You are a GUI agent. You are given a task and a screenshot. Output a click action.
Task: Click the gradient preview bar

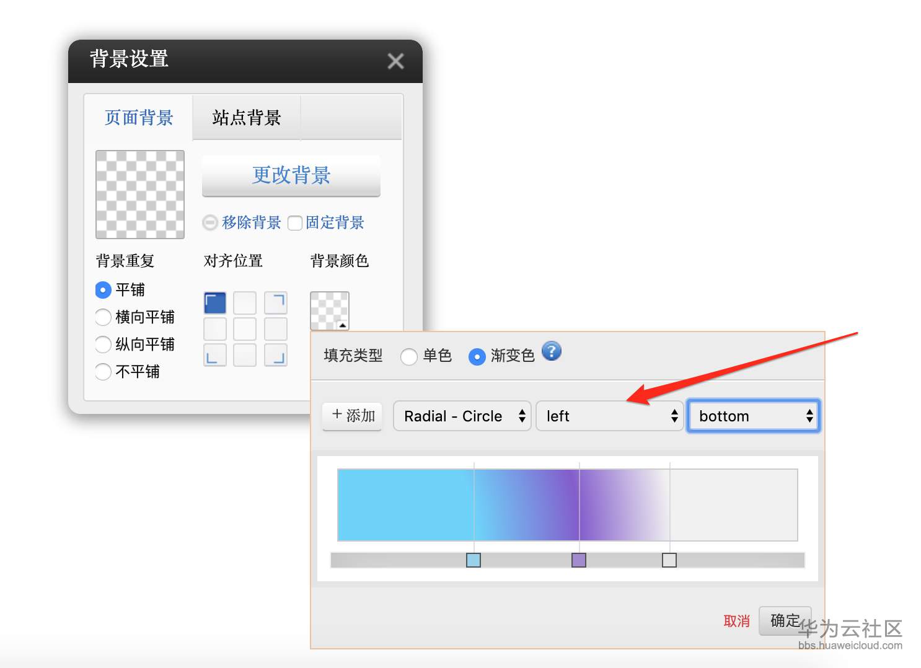[568, 505]
